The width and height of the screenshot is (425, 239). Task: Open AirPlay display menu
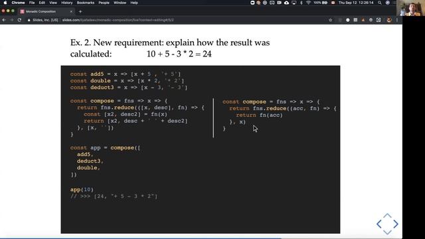coord(294,3)
